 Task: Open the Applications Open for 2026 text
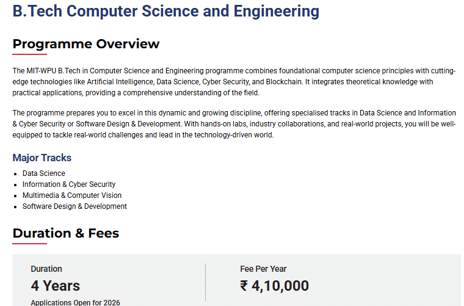click(x=76, y=302)
